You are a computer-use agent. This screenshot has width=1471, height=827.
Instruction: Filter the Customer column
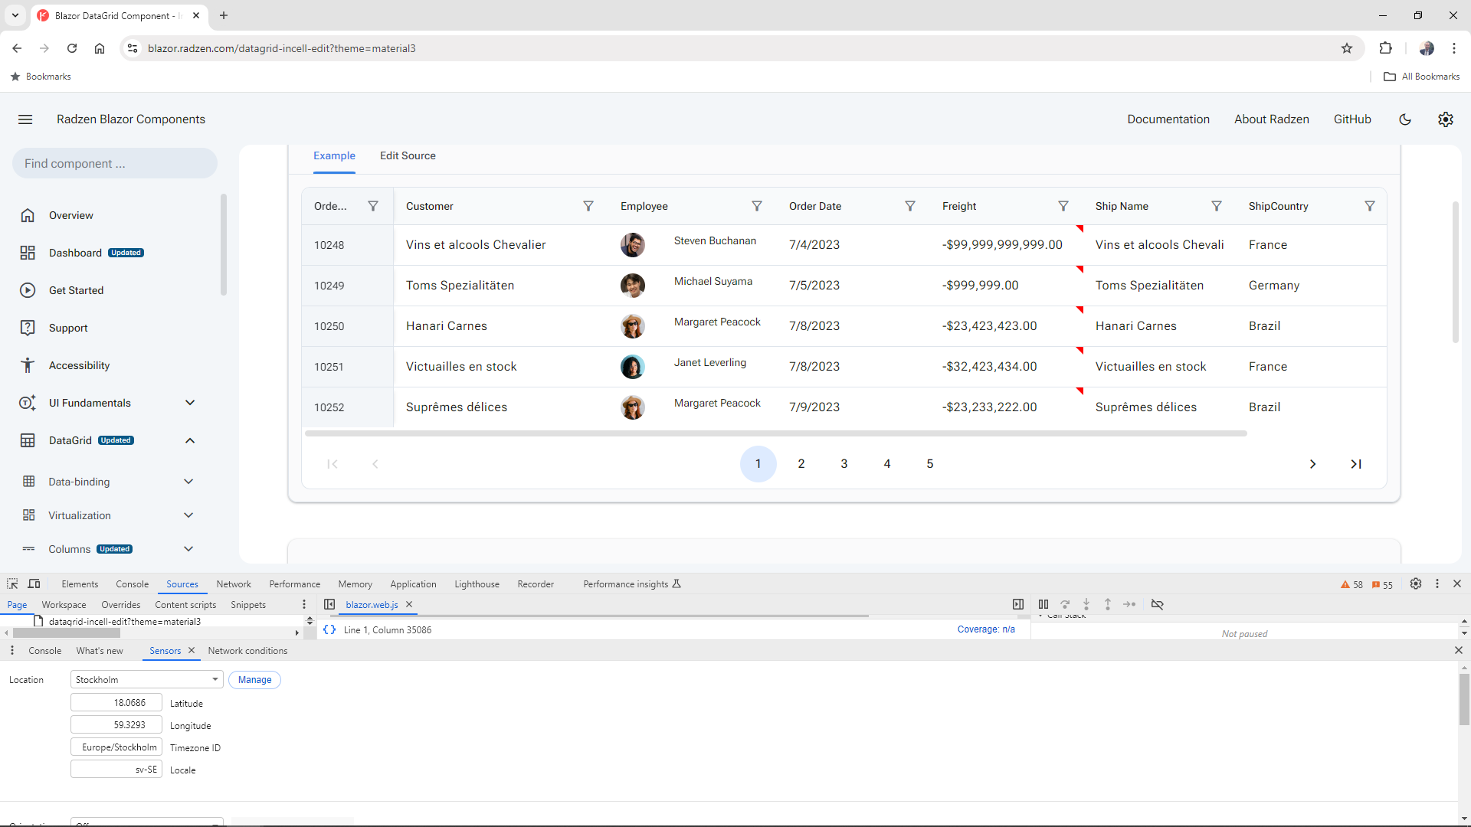pyautogui.click(x=588, y=206)
